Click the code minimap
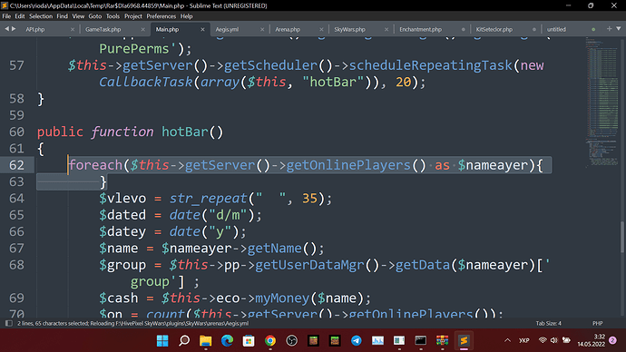 [x=602, y=102]
